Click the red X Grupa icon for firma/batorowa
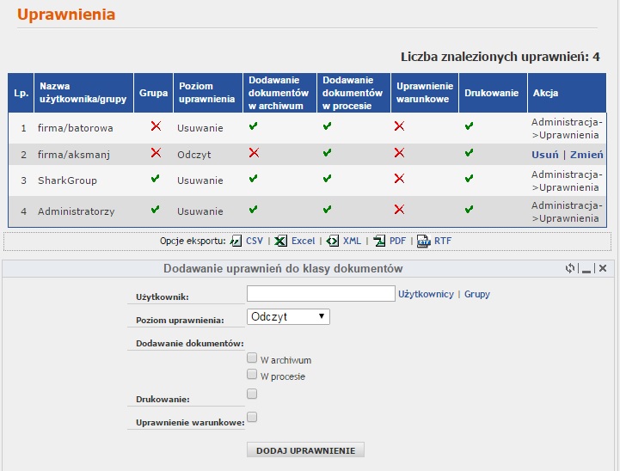The height and width of the screenshot is (471, 620). pos(156,126)
